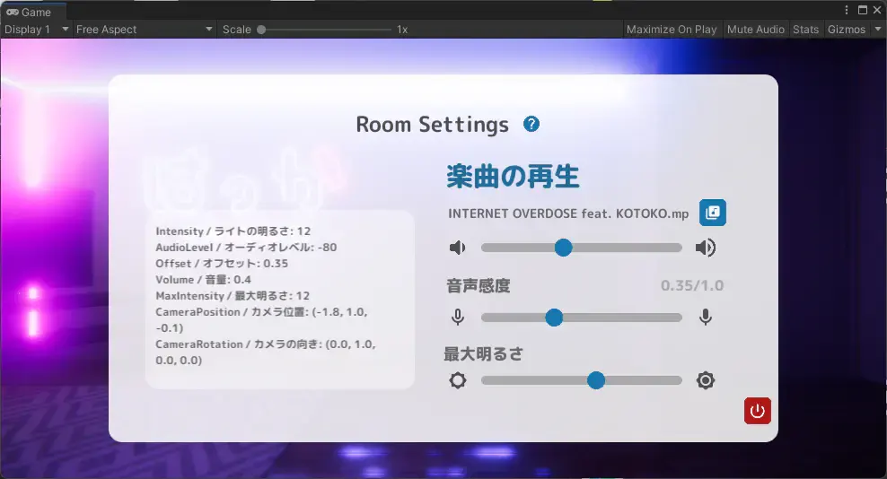Click the Scale slider in the toolbar

click(328, 30)
